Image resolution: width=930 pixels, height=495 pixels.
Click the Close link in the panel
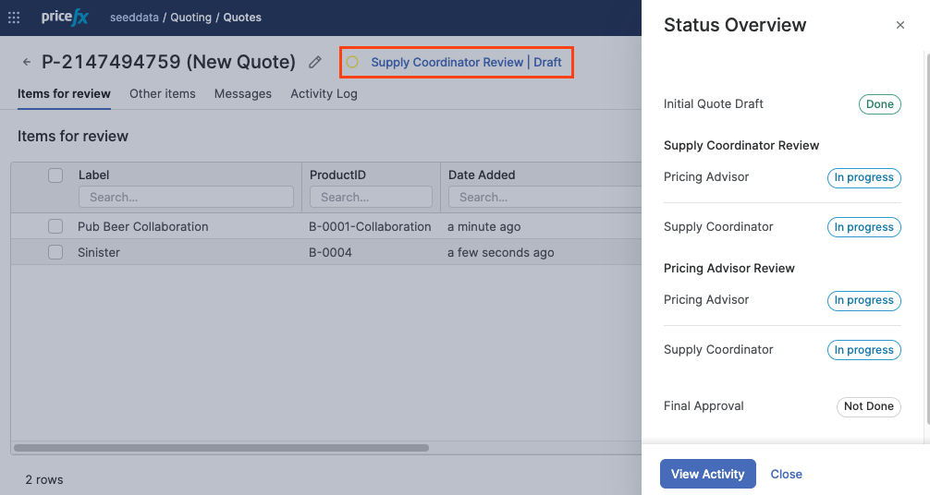(x=786, y=474)
